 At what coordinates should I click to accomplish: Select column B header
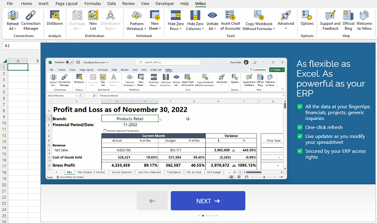(38, 61)
